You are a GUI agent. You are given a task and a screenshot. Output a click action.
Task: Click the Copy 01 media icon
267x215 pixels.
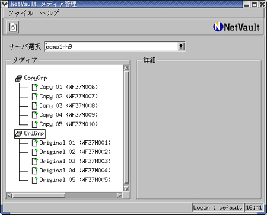pyautogui.click(x=35, y=87)
